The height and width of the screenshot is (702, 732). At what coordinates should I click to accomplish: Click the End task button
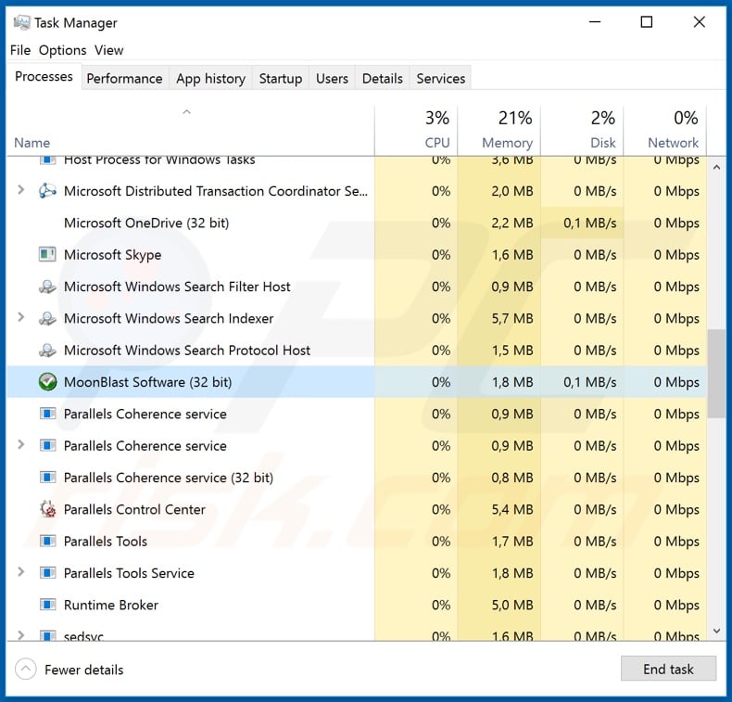click(x=668, y=669)
